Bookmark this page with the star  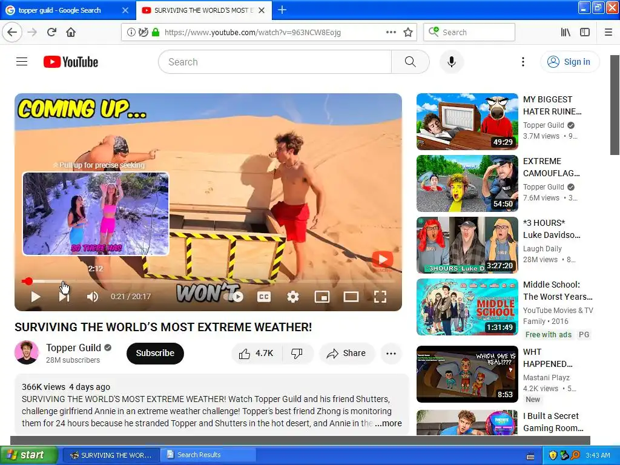pos(408,33)
